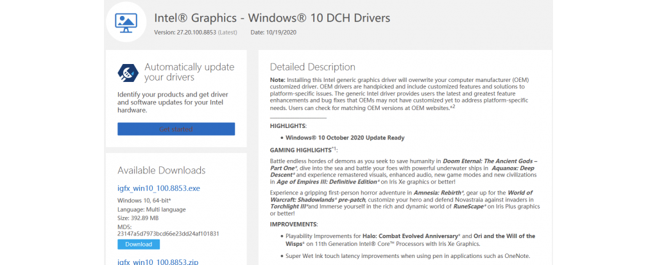Click the driver update assistant icon
This screenshot has width=657, height=265.
(128, 73)
